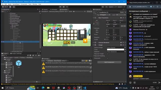This screenshot has width=161, height=90.
Task: Click the anchor presets icon in Rect Transform
Action: (97, 24)
